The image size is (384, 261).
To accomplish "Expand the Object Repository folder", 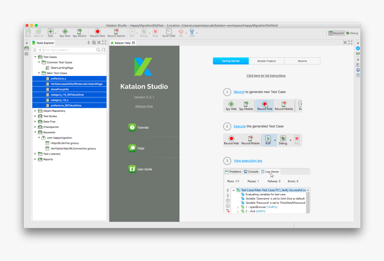I will (35, 111).
